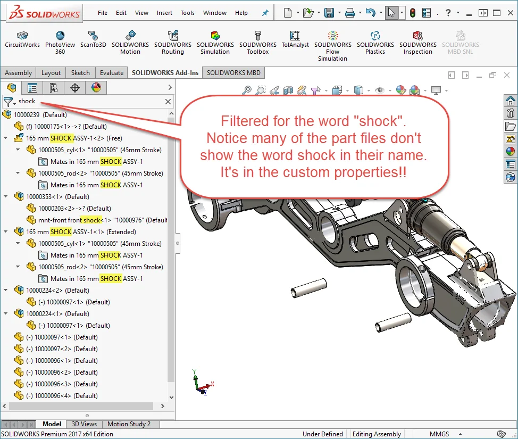Collapse 165 mm SHOCK ASSY-1<2> (Free) node
Viewport: 518px width, 439px height.
6,138
